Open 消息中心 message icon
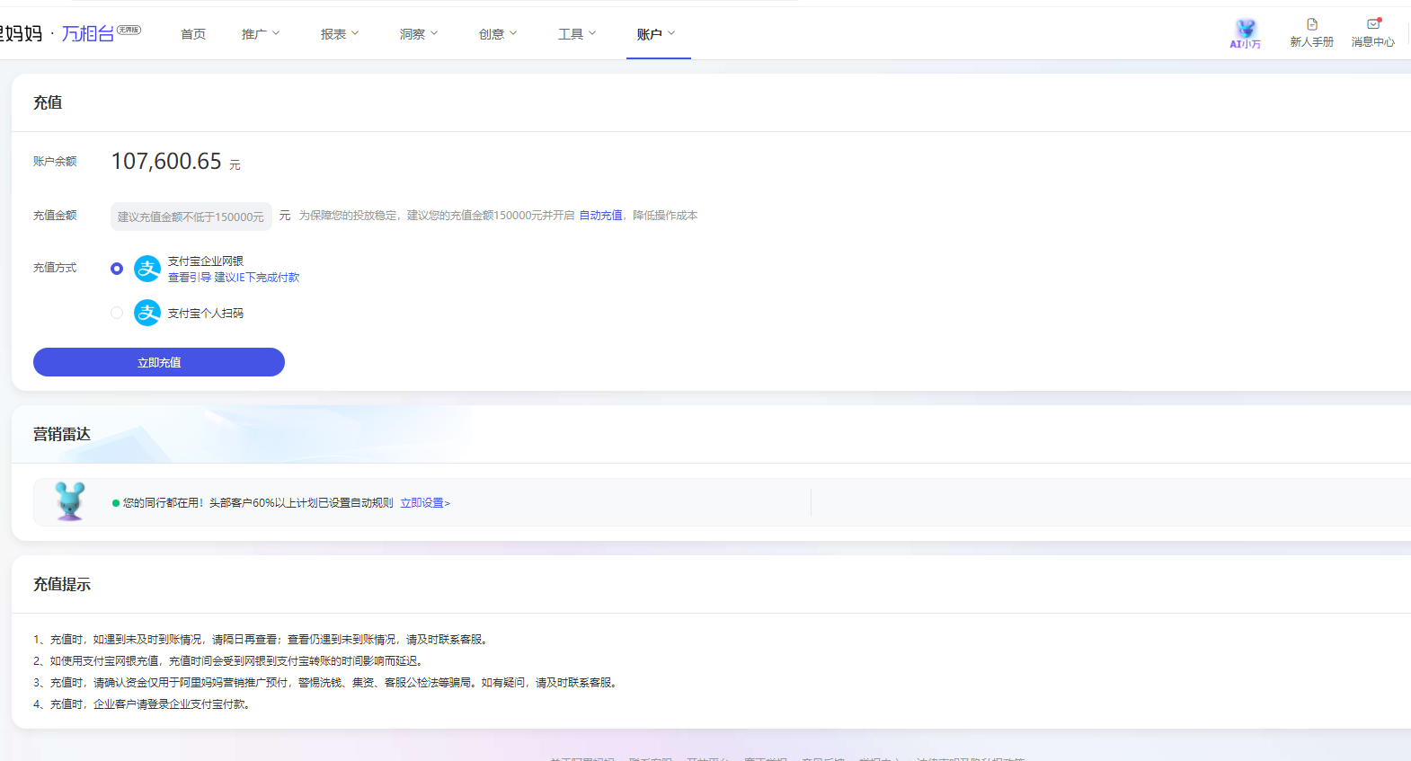This screenshot has height=761, width=1411. pos(1372,25)
